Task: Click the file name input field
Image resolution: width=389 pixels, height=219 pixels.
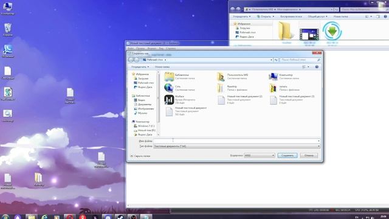Action: 236,141
